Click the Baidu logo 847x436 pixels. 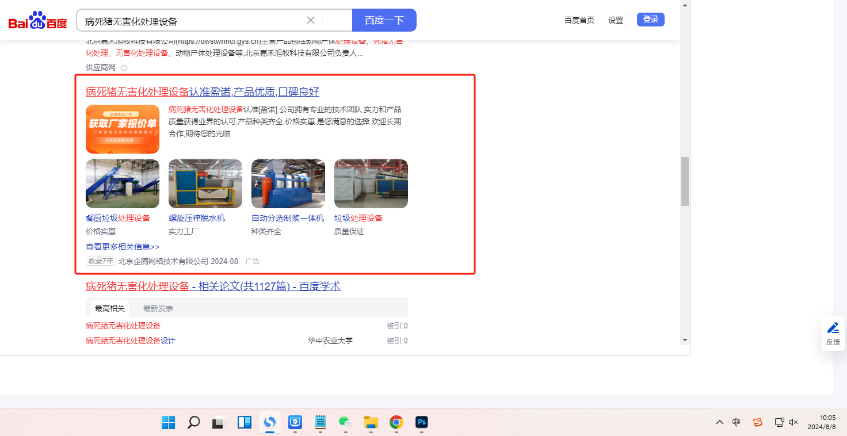tap(38, 21)
